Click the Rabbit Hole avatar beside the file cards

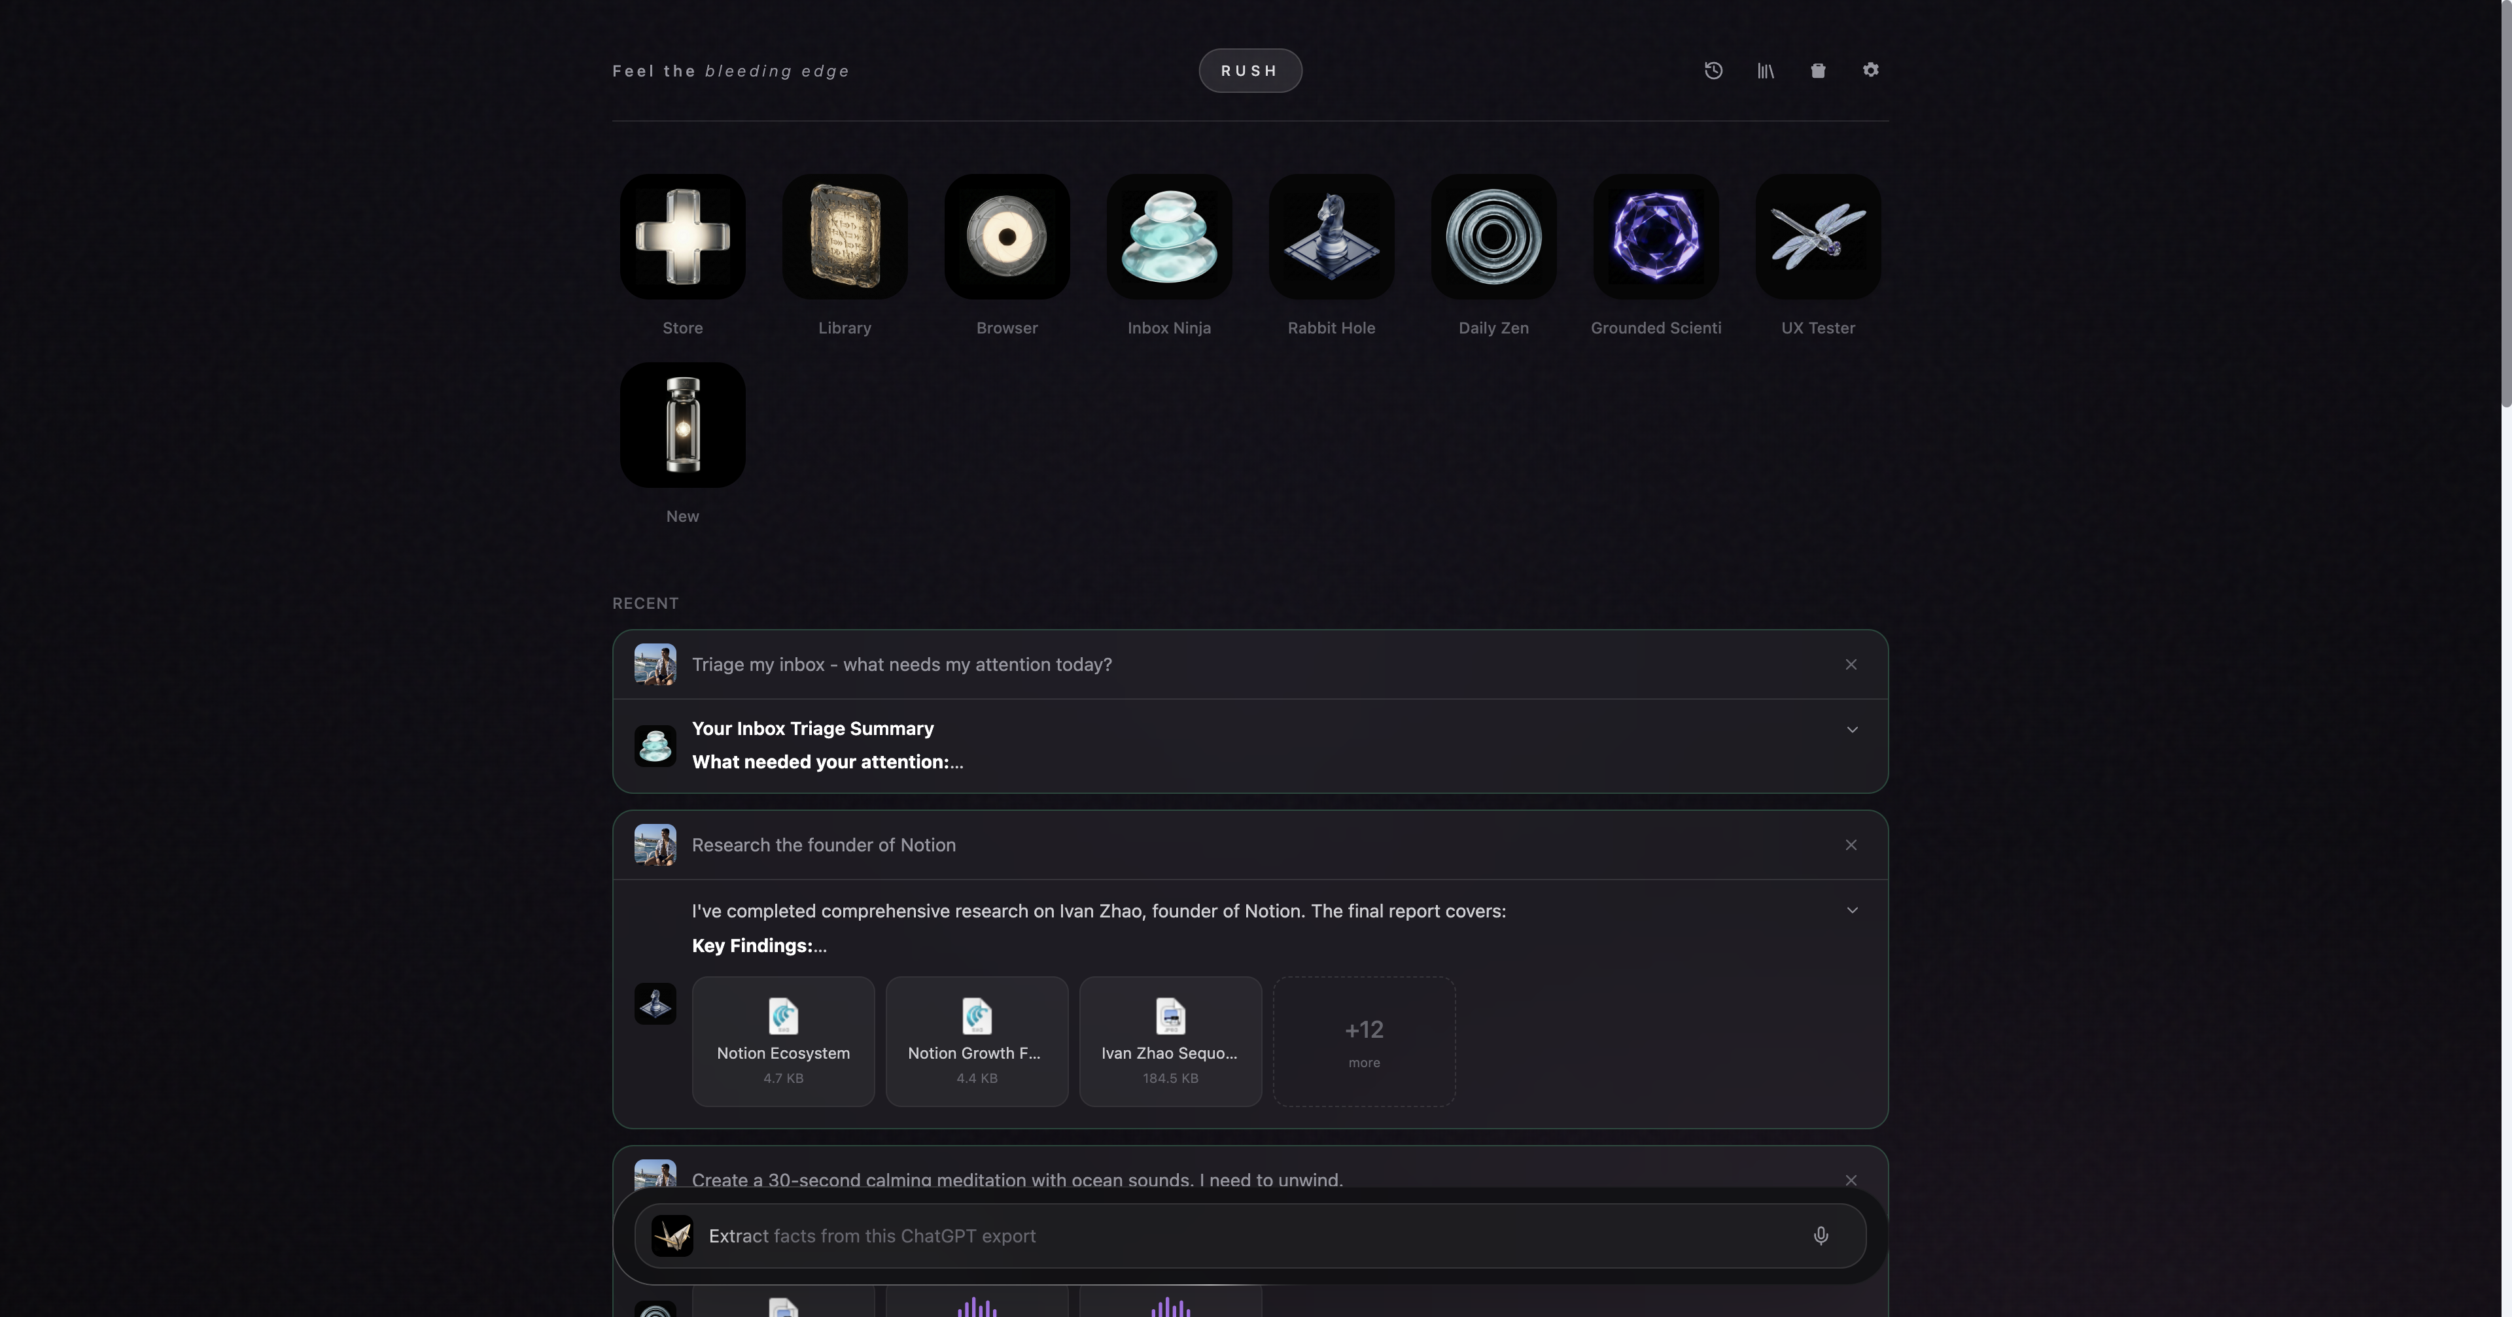click(655, 1003)
